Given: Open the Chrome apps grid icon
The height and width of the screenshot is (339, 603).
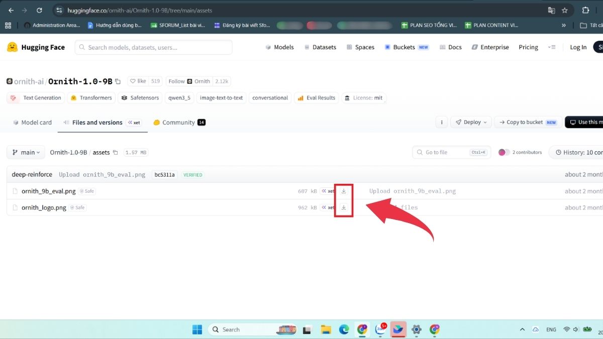Looking at the screenshot, I should tap(8, 25).
